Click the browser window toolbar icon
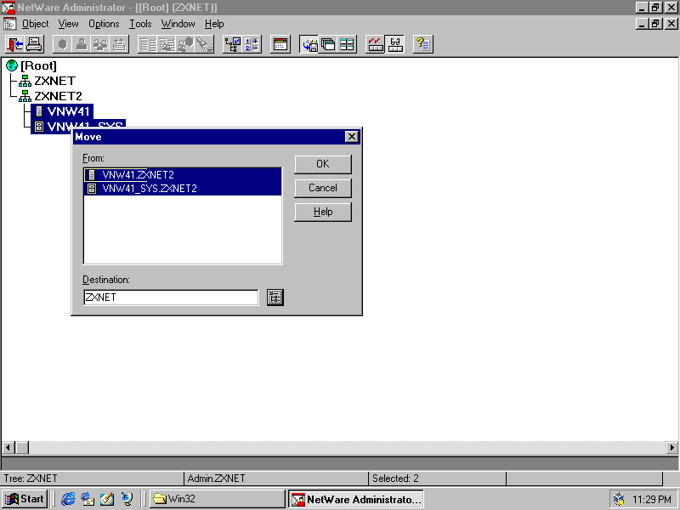Viewport: 680px width, 510px height. pyautogui.click(x=280, y=44)
